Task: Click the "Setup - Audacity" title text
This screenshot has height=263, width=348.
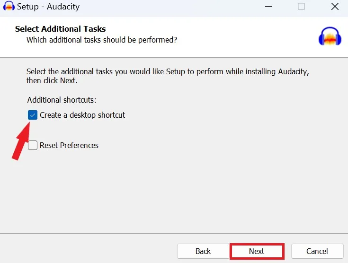Action: [48, 7]
